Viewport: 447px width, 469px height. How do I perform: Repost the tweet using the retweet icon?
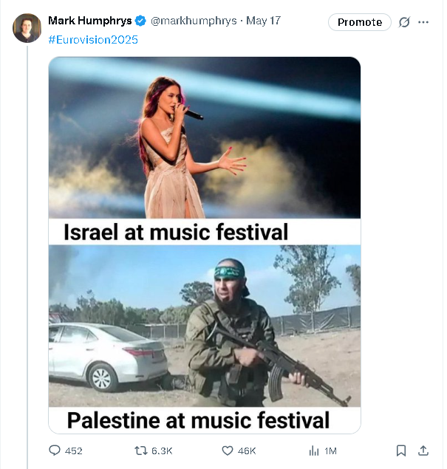pyautogui.click(x=141, y=451)
